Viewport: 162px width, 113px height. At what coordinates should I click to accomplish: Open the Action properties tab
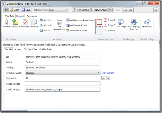[18, 49]
